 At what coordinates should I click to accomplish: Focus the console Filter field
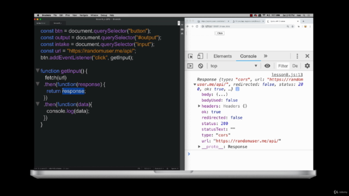(x=283, y=66)
